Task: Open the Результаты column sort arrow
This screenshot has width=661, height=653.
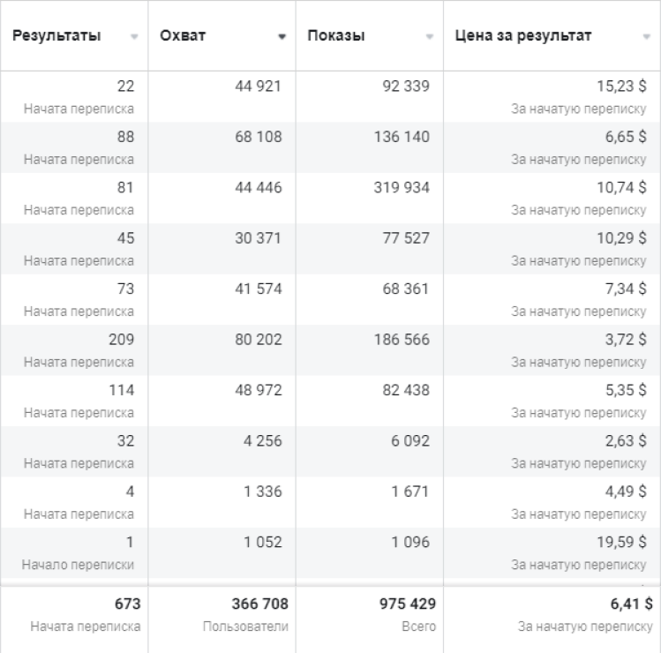Action: [x=134, y=37]
